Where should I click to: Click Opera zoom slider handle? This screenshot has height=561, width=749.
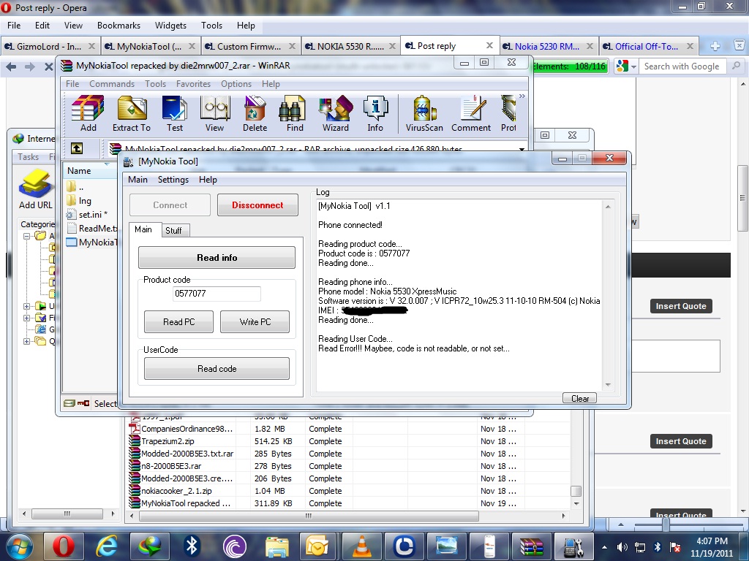coord(666,524)
